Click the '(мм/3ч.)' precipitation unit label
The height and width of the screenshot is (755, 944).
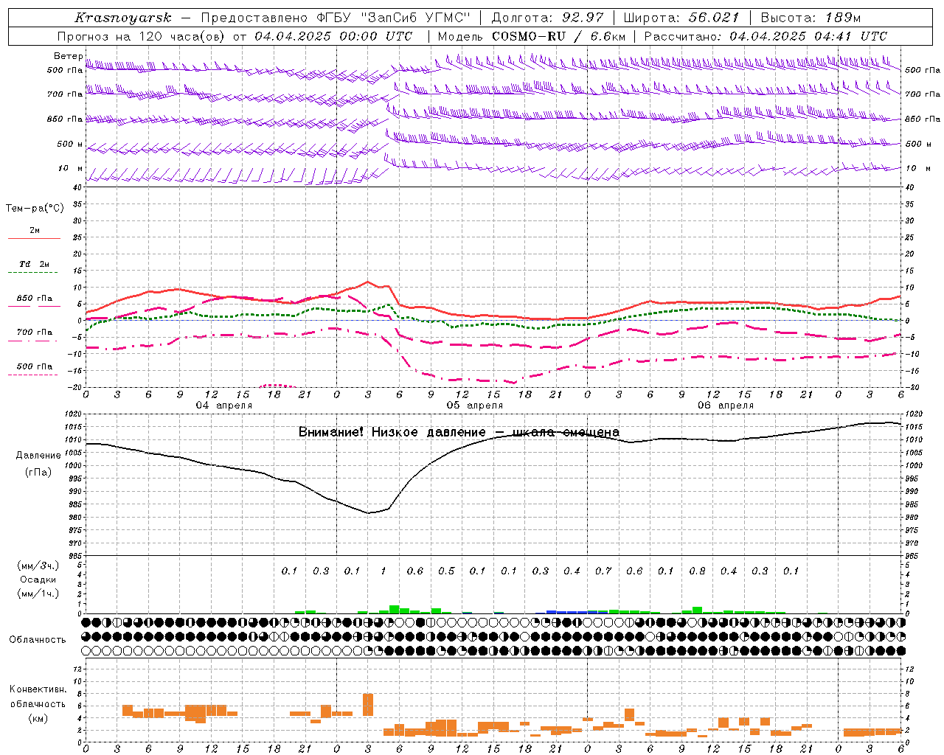click(38, 566)
